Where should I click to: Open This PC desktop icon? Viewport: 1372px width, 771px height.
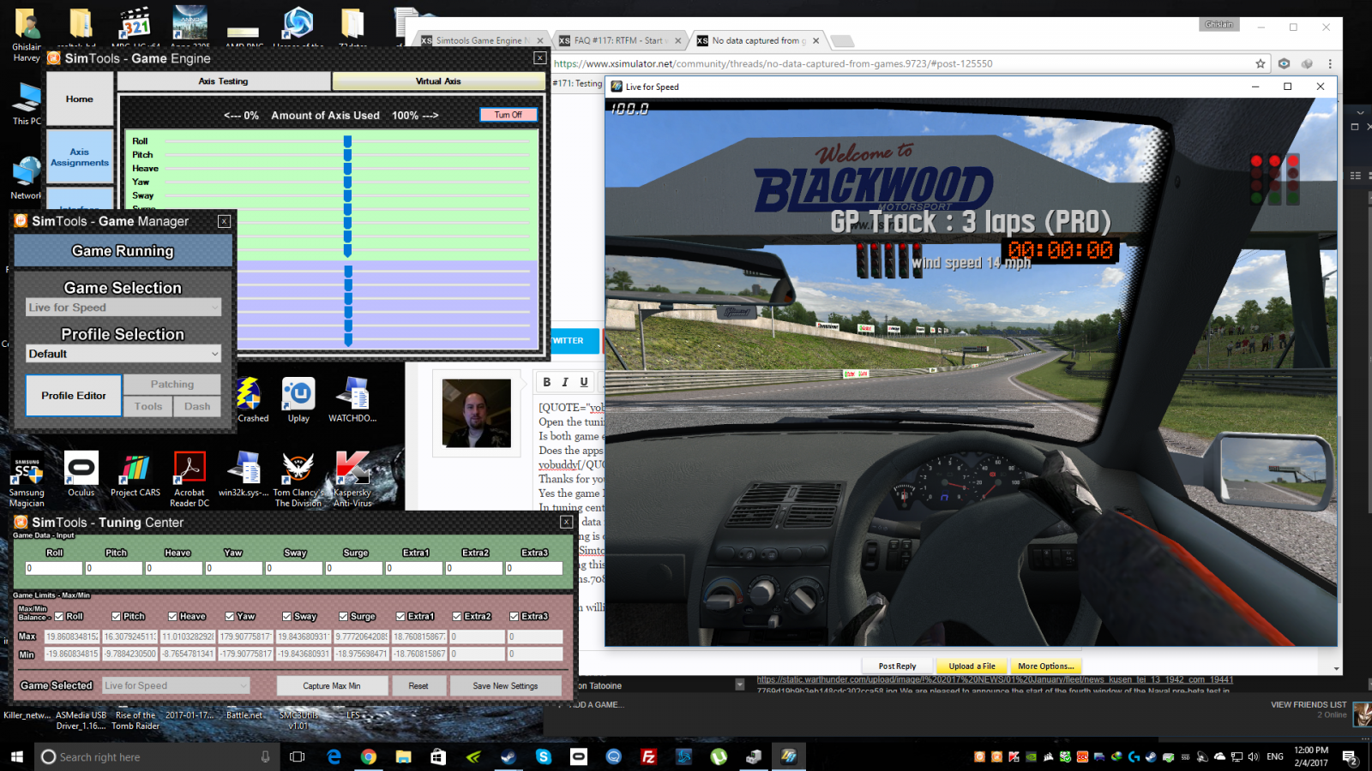(27, 104)
